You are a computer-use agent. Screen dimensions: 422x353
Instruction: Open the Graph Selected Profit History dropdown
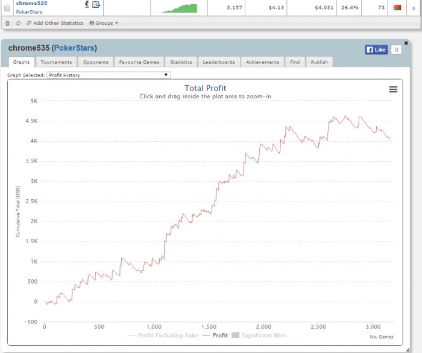coord(109,75)
